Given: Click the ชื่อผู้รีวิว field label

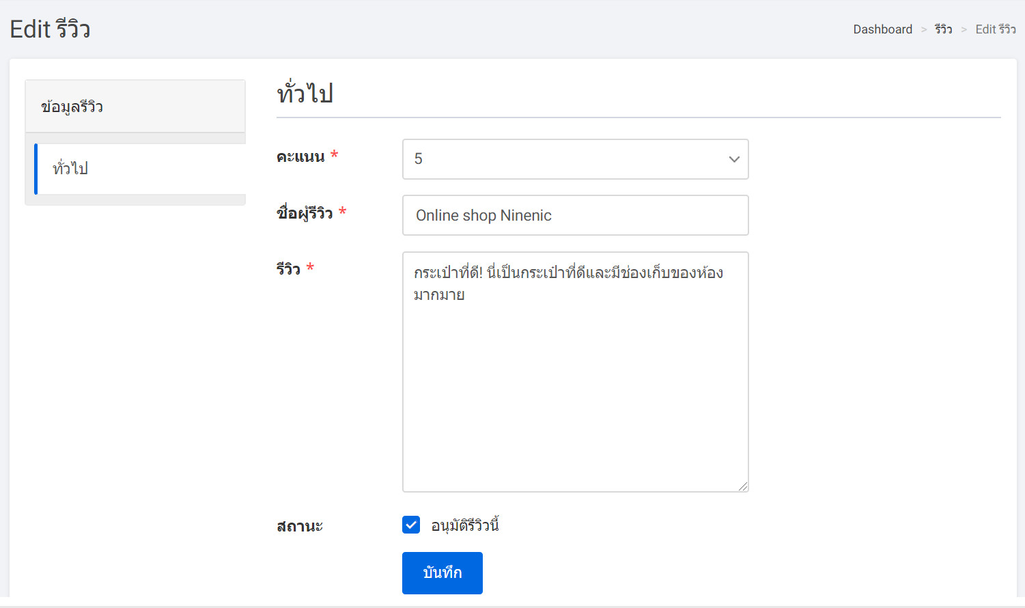Looking at the screenshot, I should (x=305, y=213).
